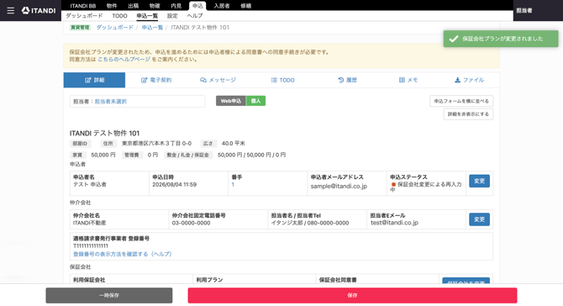Click 申込フォームを横に並べる button

[x=461, y=101]
